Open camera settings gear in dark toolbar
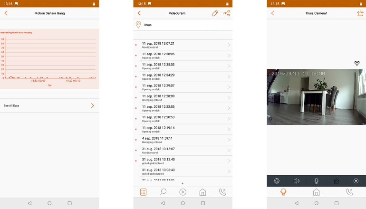 click(277, 181)
